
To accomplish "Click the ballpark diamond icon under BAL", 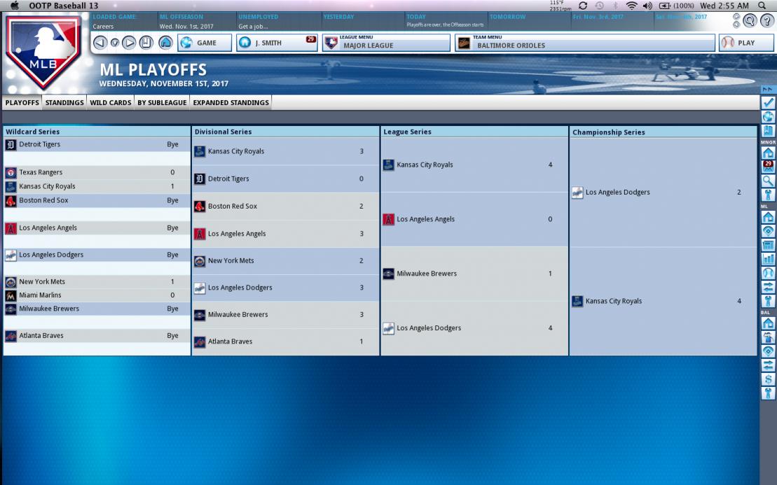I will (768, 351).
